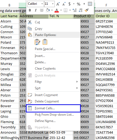
Task: Click the Order ID header cell
Action: (106, 16)
